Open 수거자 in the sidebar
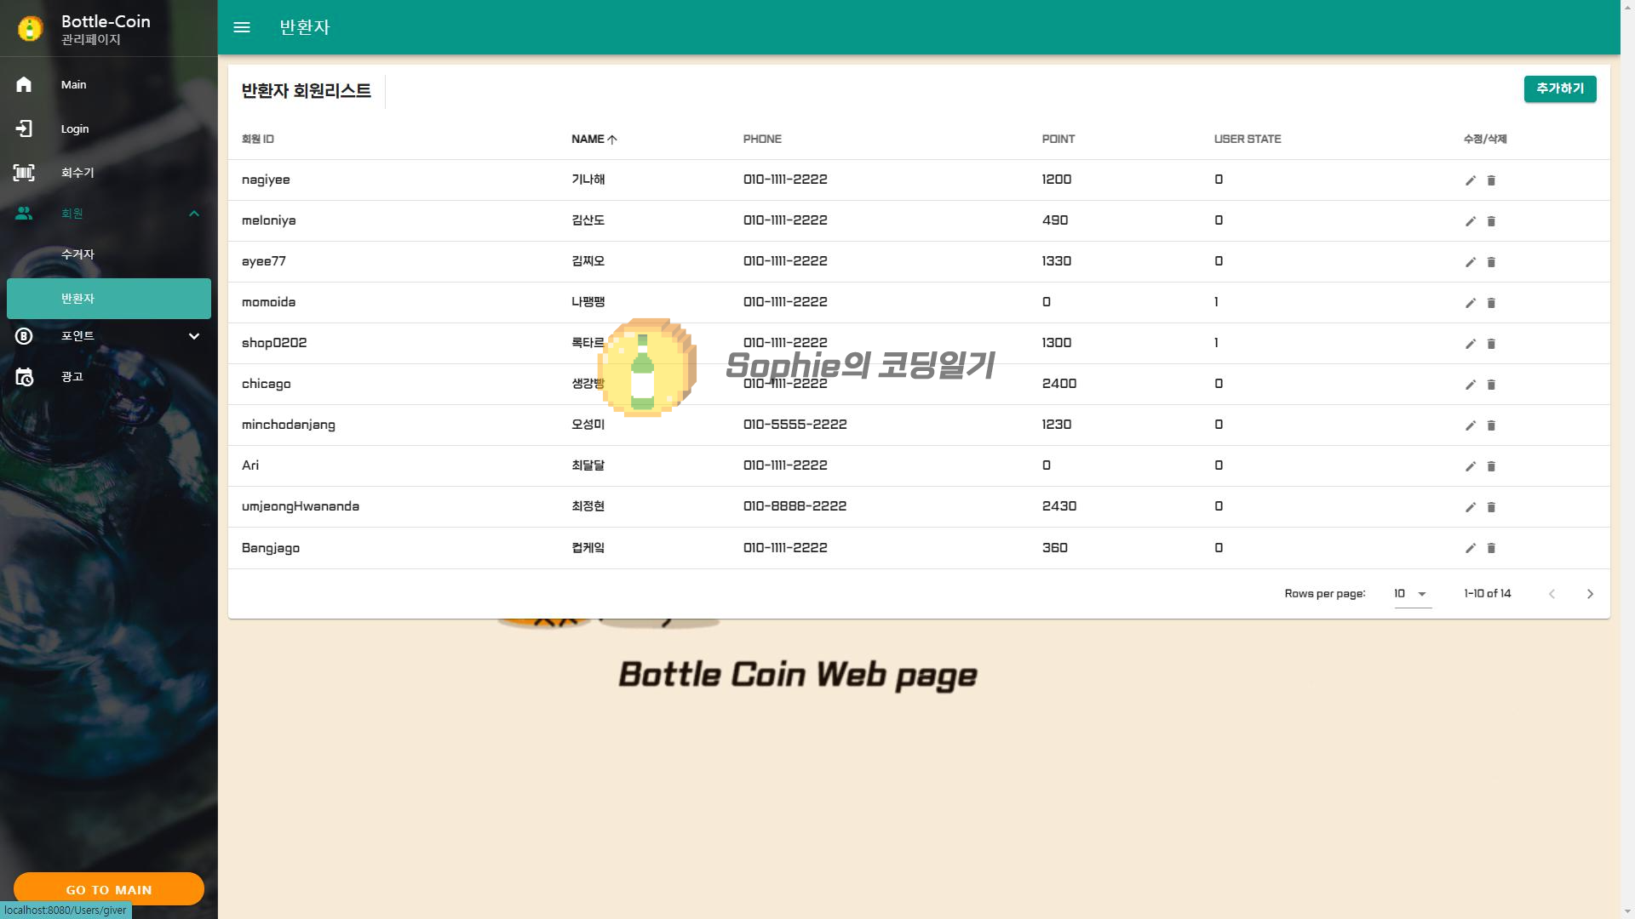The height and width of the screenshot is (919, 1635). pos(77,254)
